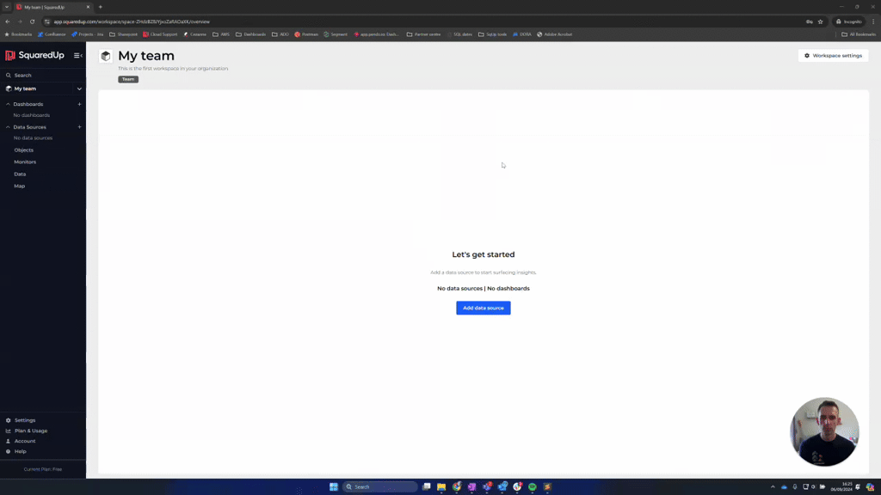Click the SquaredUp logo
Image resolution: width=881 pixels, height=495 pixels.
34,55
